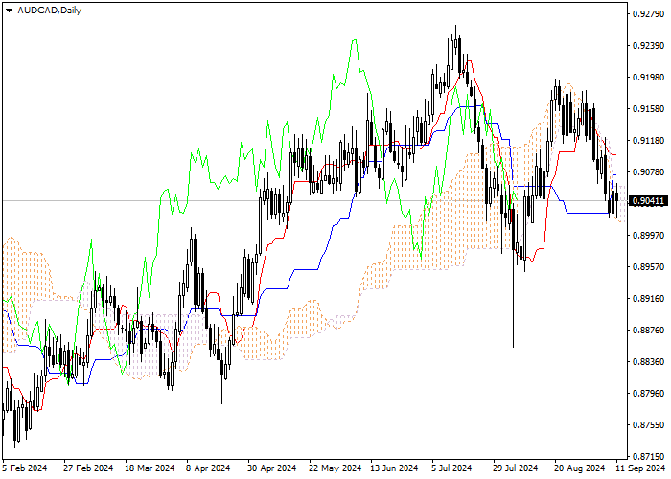Viewport: 671px width, 479px height.
Task: Click the 18 Mar 2024 date label
Action: coord(150,468)
